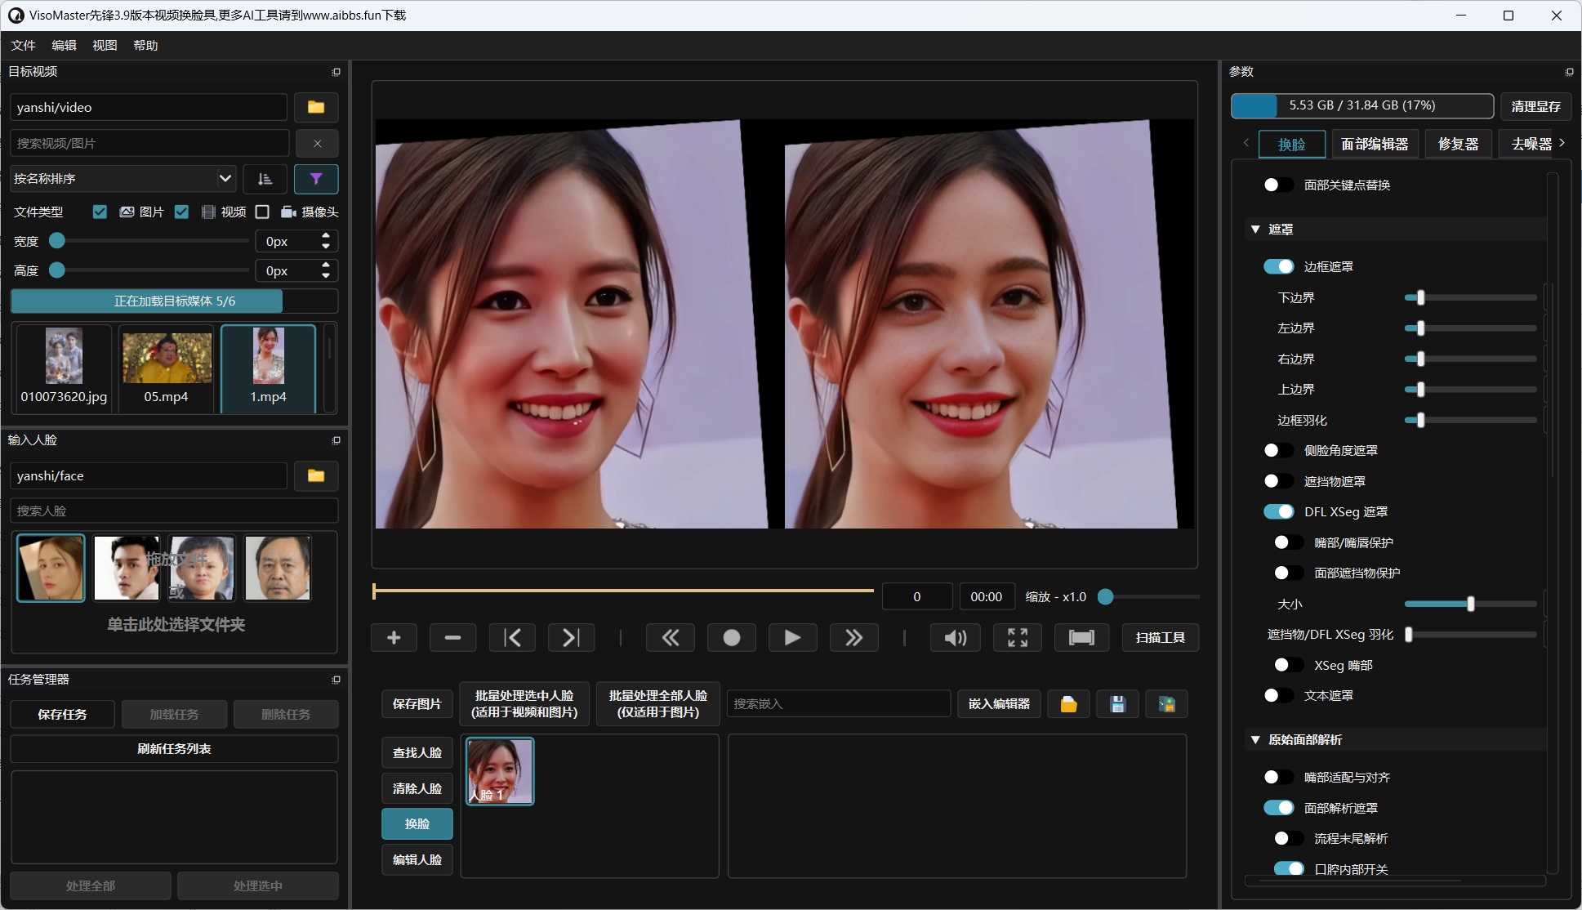Open the 编辑 menu
The width and height of the screenshot is (1582, 910).
tap(64, 46)
